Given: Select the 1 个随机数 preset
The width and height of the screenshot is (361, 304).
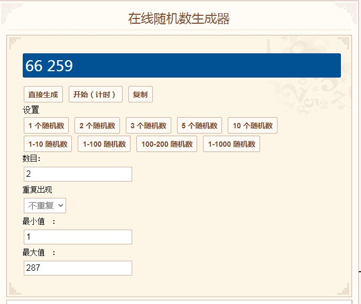Looking at the screenshot, I should pos(47,126).
